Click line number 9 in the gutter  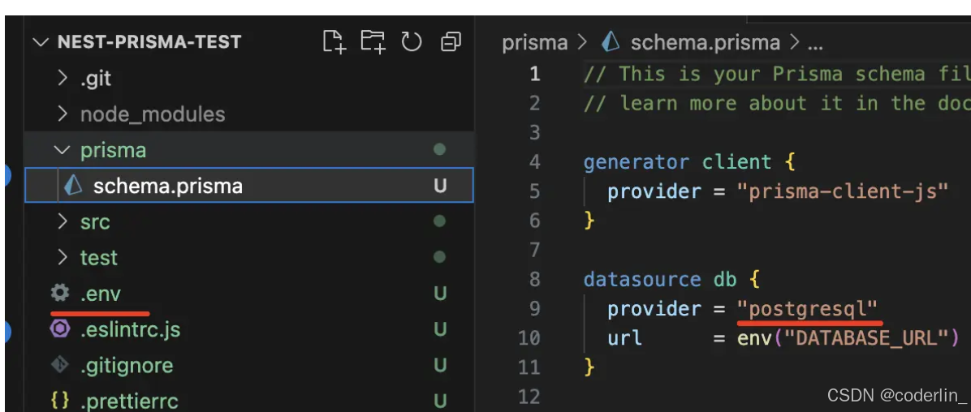(x=533, y=308)
